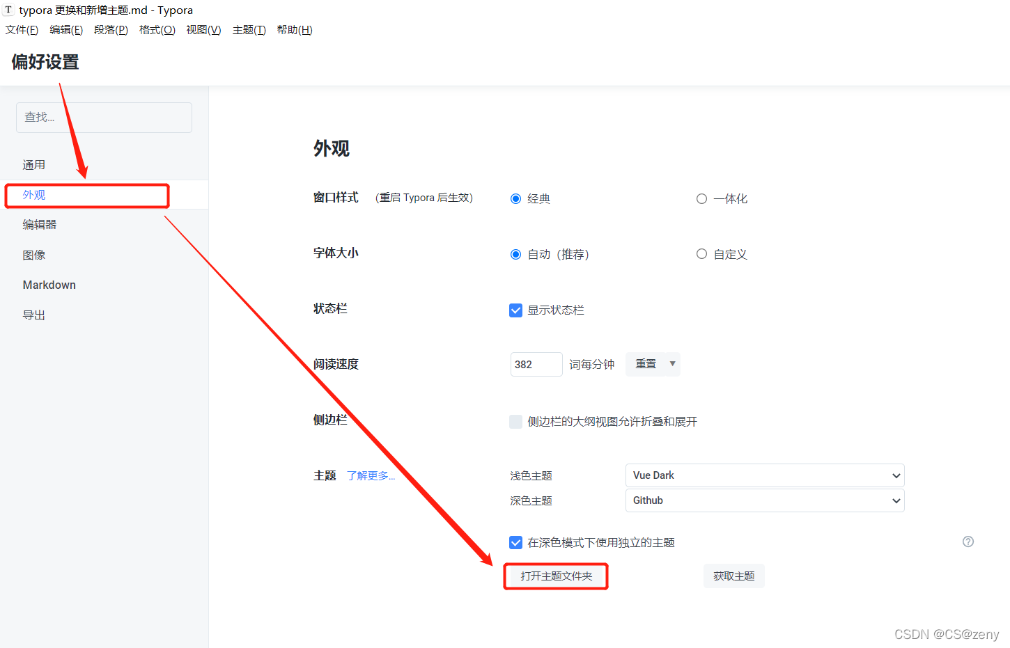The width and height of the screenshot is (1010, 648).
Task: Uncheck 显示状态栏
Action: pyautogui.click(x=515, y=310)
